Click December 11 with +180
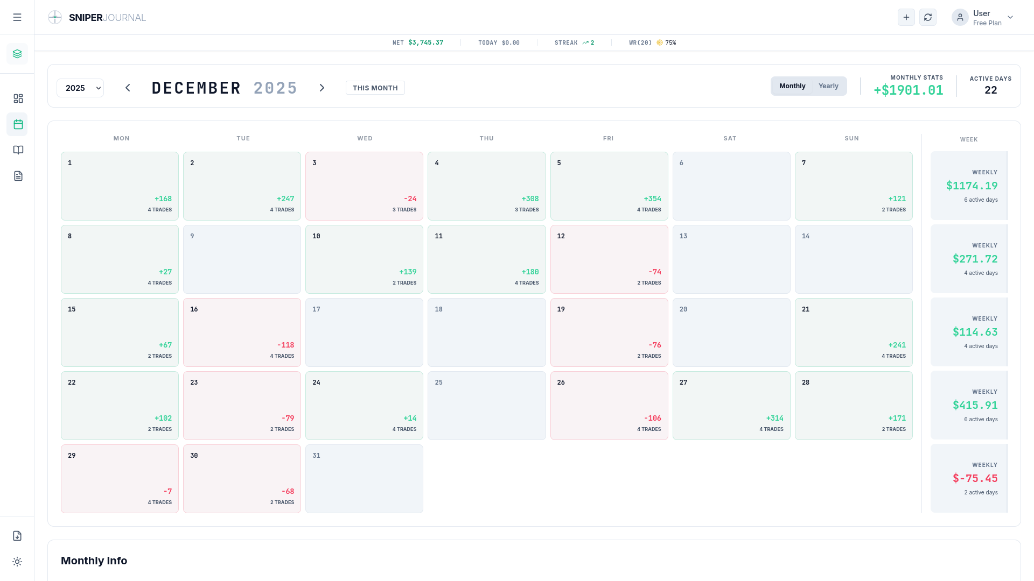The image size is (1034, 581). click(x=486, y=259)
